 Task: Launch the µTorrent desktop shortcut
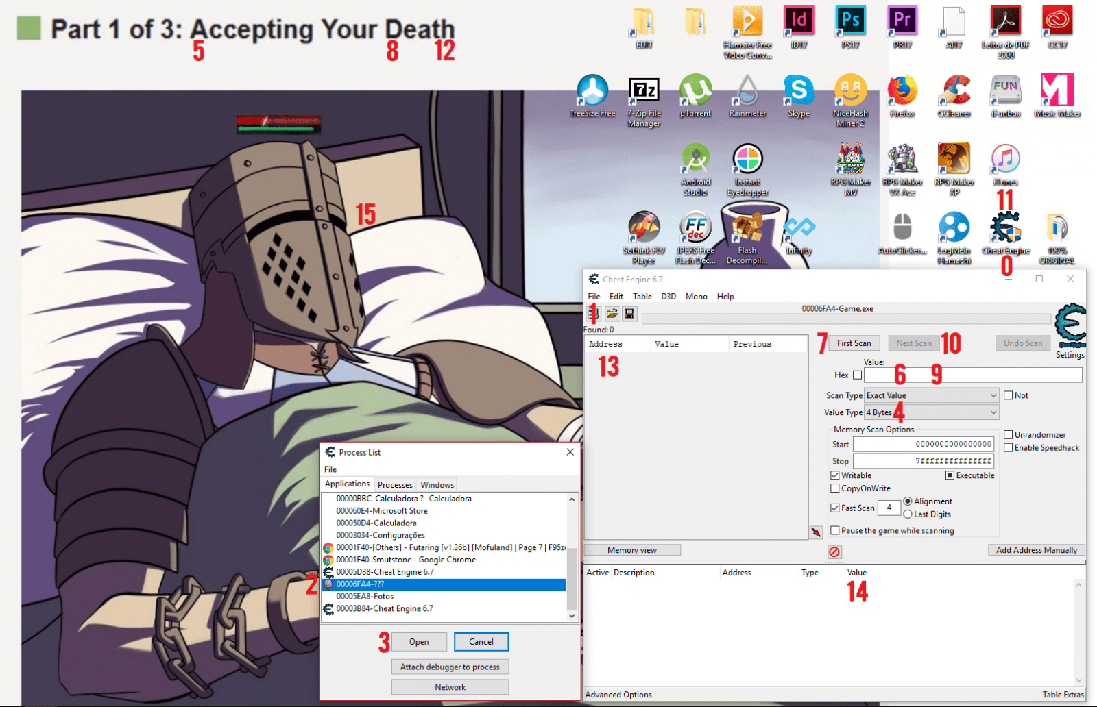click(695, 96)
